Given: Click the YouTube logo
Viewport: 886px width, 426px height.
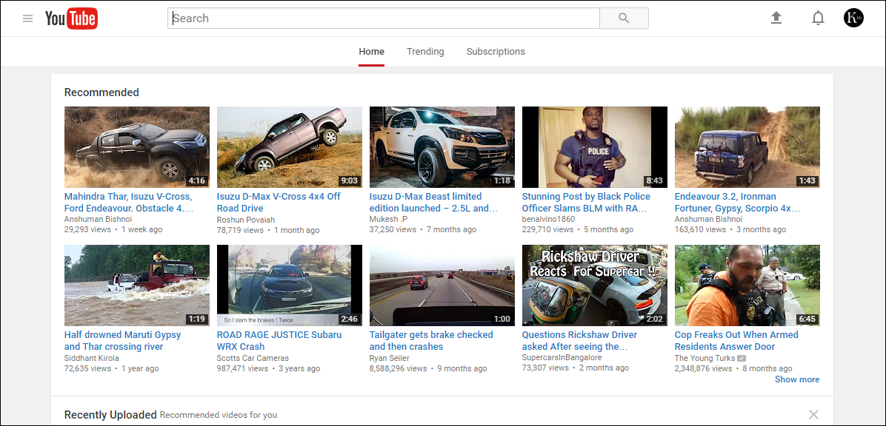Looking at the screenshot, I should pos(71,18).
